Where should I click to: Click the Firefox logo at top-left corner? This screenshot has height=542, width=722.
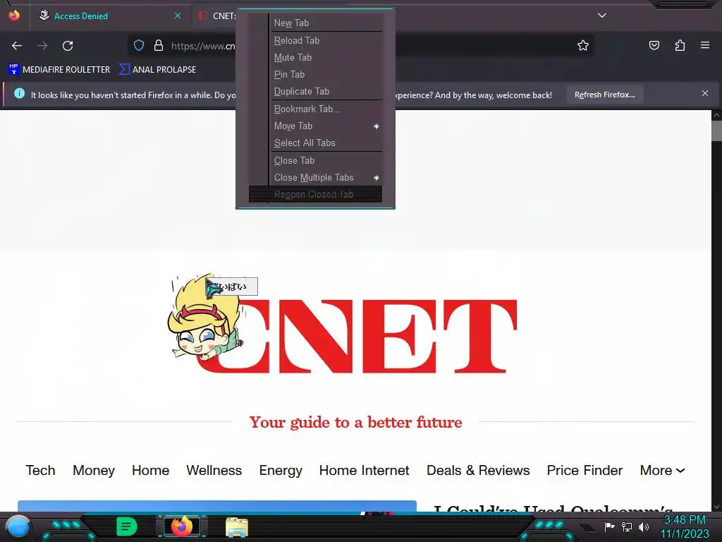[14, 16]
